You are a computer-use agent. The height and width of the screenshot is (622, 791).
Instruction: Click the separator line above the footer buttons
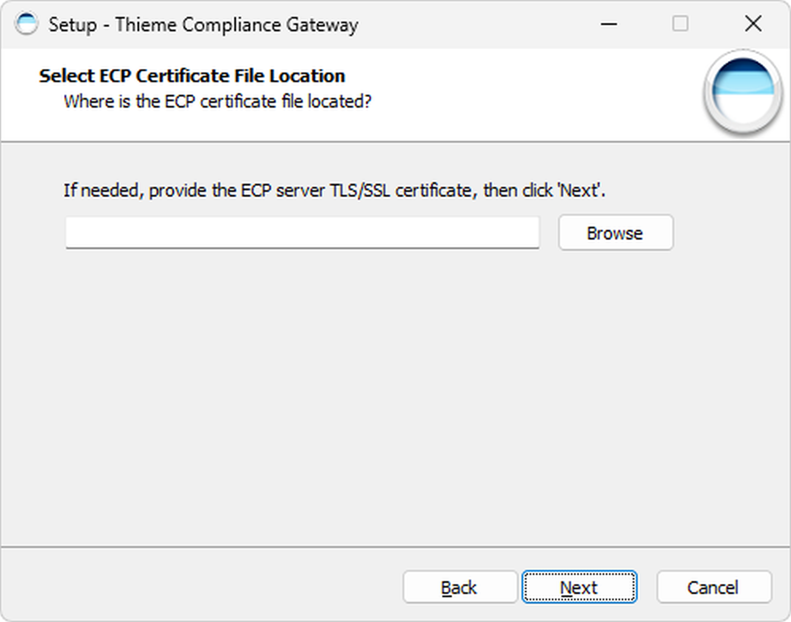click(x=395, y=546)
